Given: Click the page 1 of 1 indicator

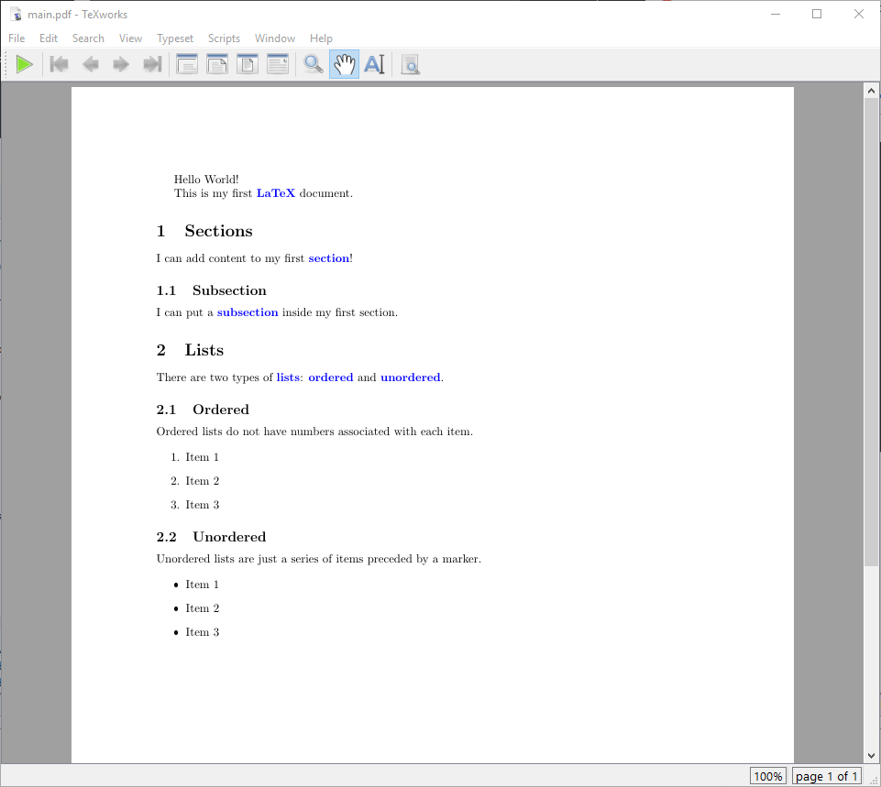Looking at the screenshot, I should coord(827,776).
